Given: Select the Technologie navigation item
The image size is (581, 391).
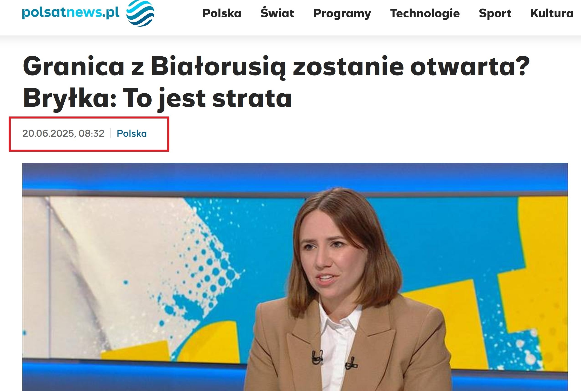Looking at the screenshot, I should [x=425, y=13].
